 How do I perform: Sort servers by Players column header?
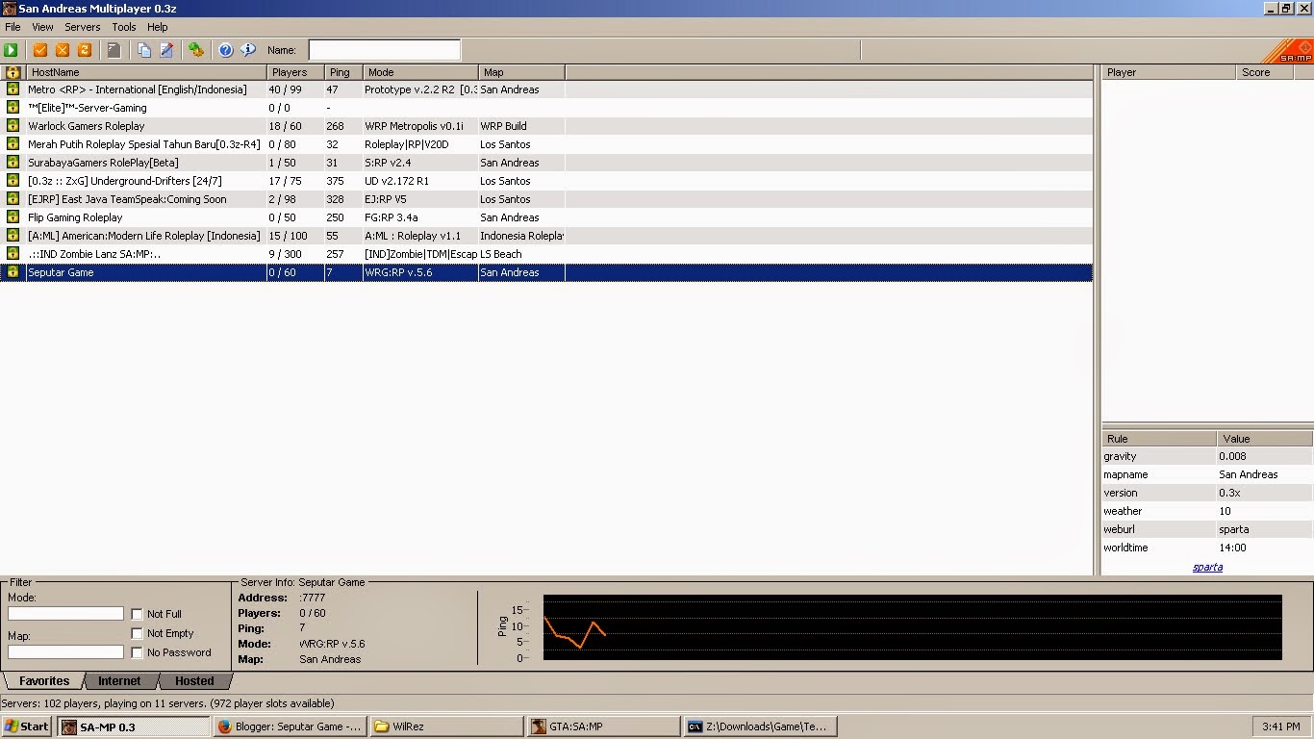(x=295, y=72)
